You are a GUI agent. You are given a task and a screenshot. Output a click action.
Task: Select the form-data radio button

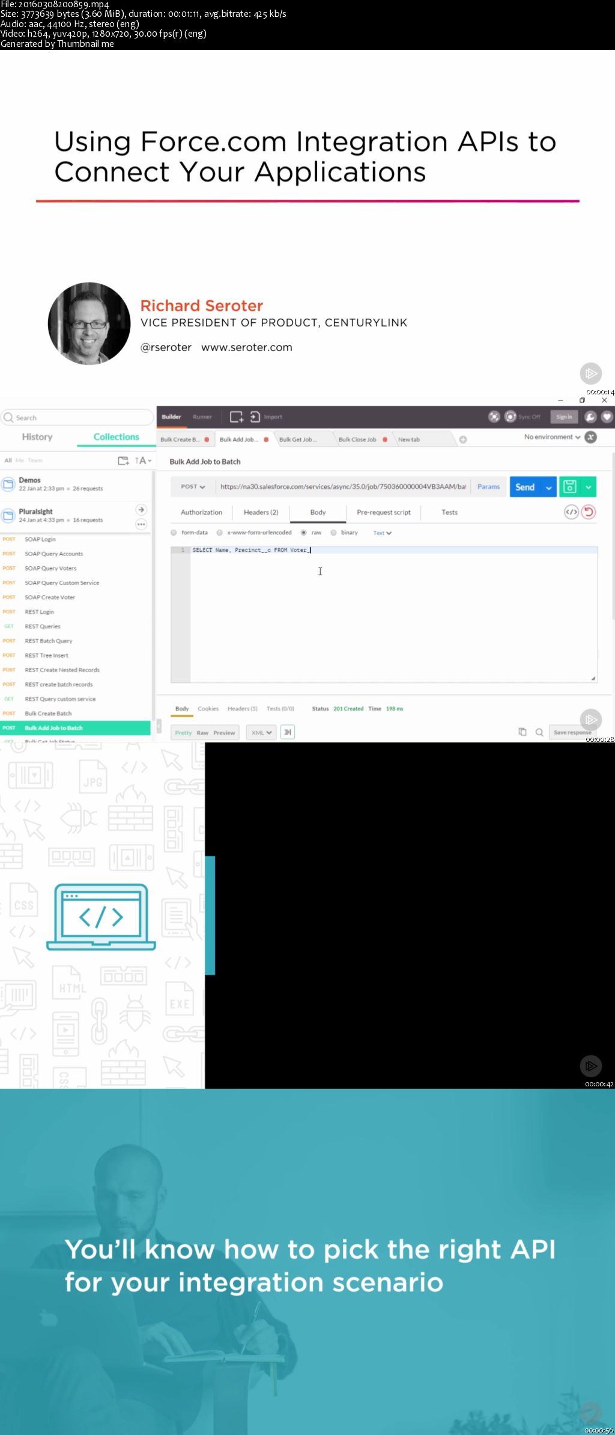coord(174,533)
